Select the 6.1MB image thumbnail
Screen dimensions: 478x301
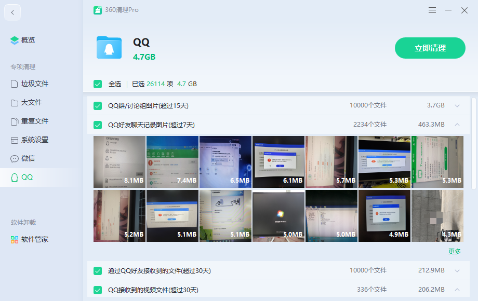[278, 162]
